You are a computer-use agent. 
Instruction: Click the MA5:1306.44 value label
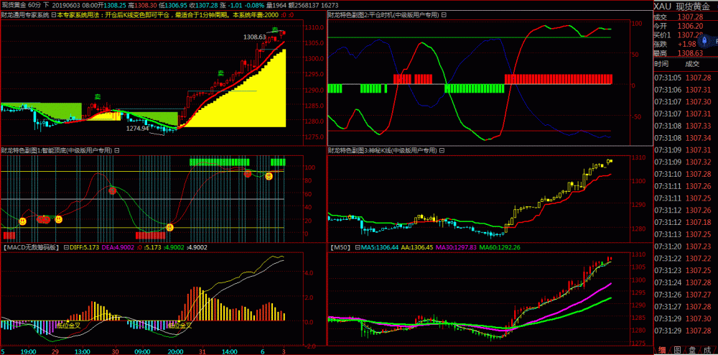pos(378,247)
